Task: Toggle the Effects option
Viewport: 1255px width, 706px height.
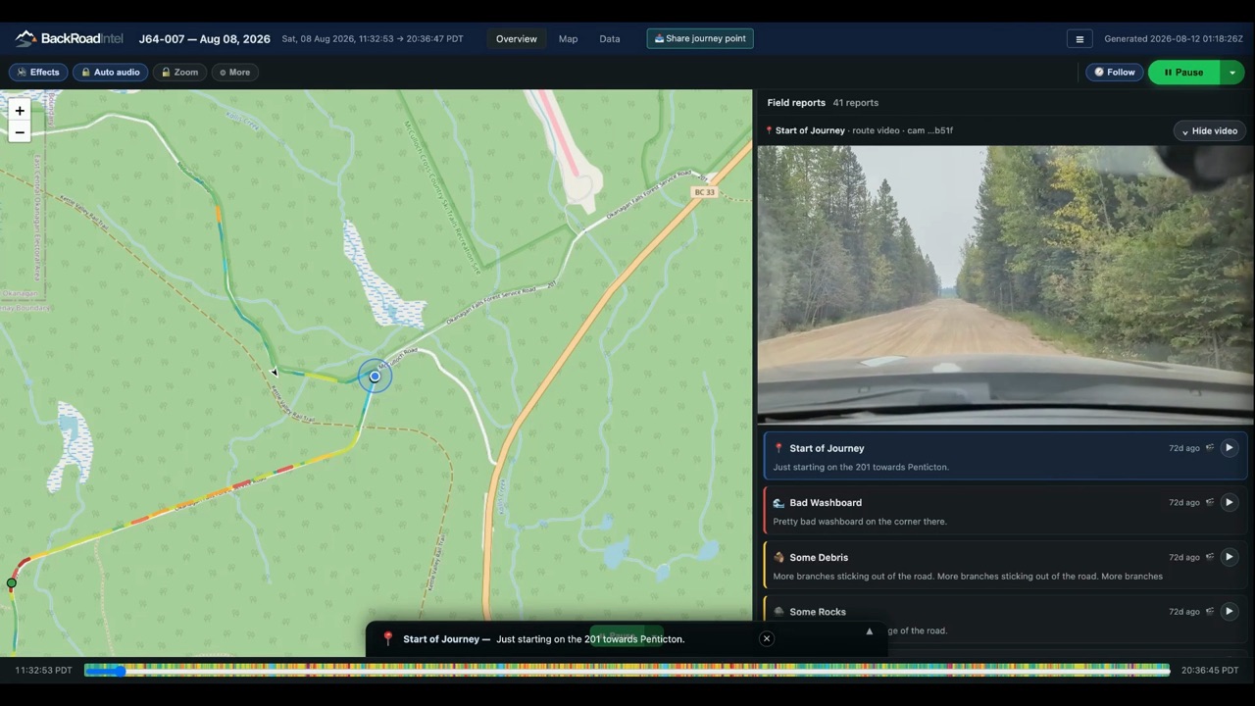Action: [38, 73]
